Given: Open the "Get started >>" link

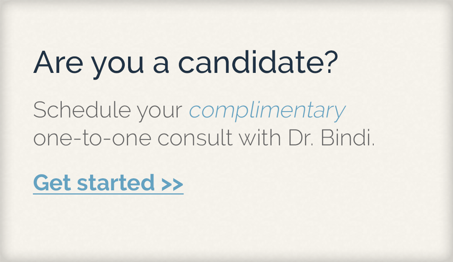Looking at the screenshot, I should pyautogui.click(x=108, y=183).
